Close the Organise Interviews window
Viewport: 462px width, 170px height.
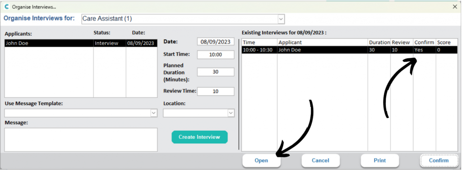[455, 7]
